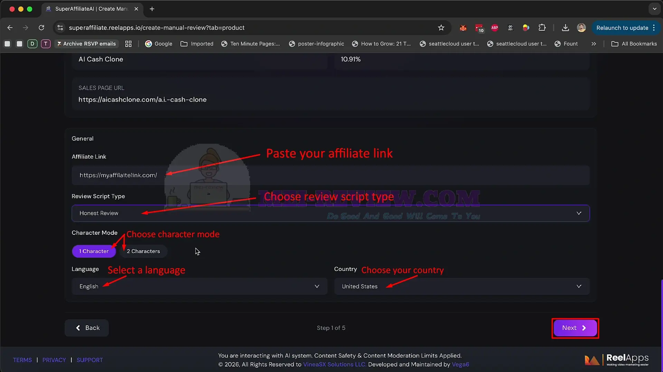Open the colorful circle extension icon
This screenshot has height=372, width=663.
tap(526, 28)
